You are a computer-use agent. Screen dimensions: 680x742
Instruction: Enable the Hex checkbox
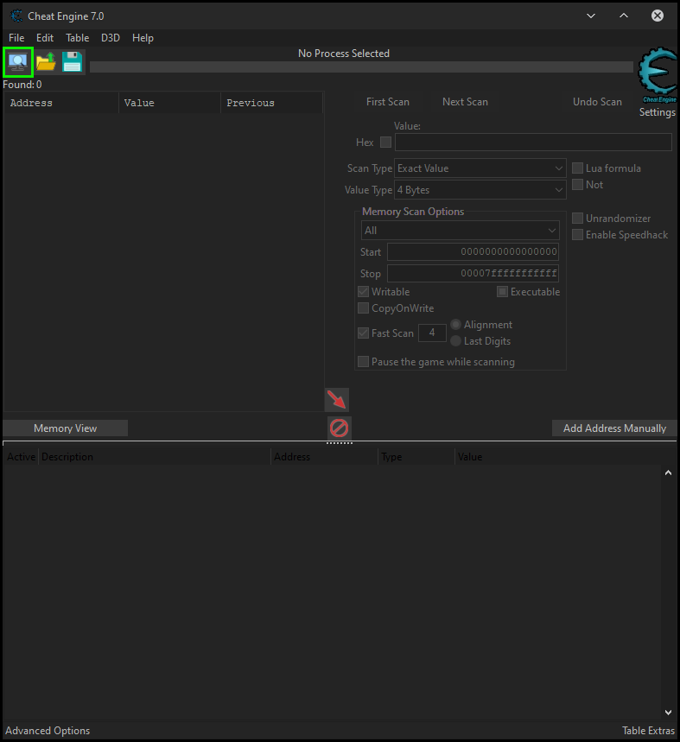[x=385, y=143]
